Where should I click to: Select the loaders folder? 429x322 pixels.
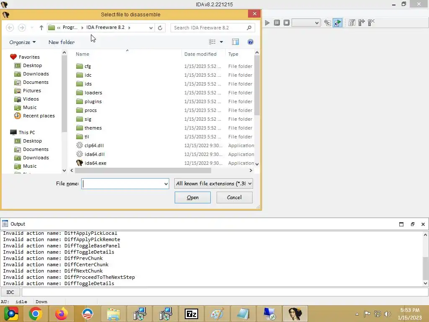point(93,93)
